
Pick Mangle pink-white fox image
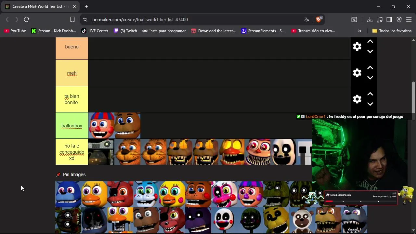coord(224,194)
